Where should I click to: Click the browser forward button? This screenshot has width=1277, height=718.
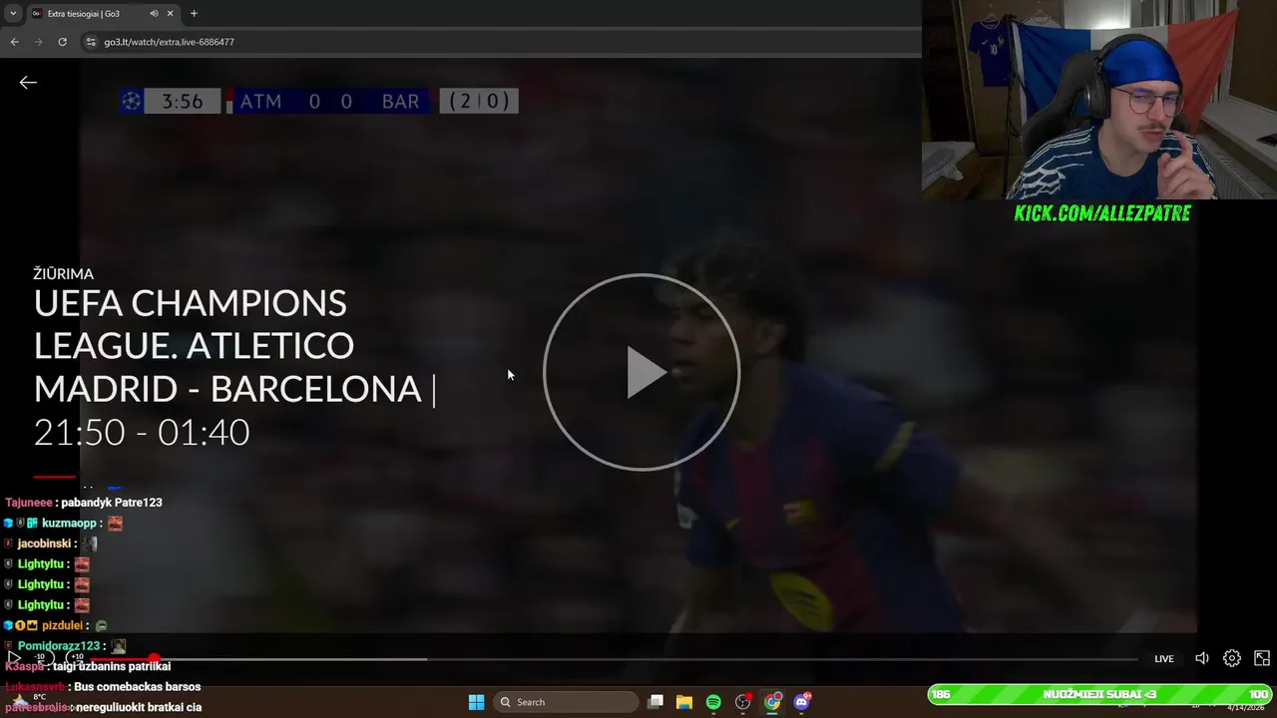38,42
